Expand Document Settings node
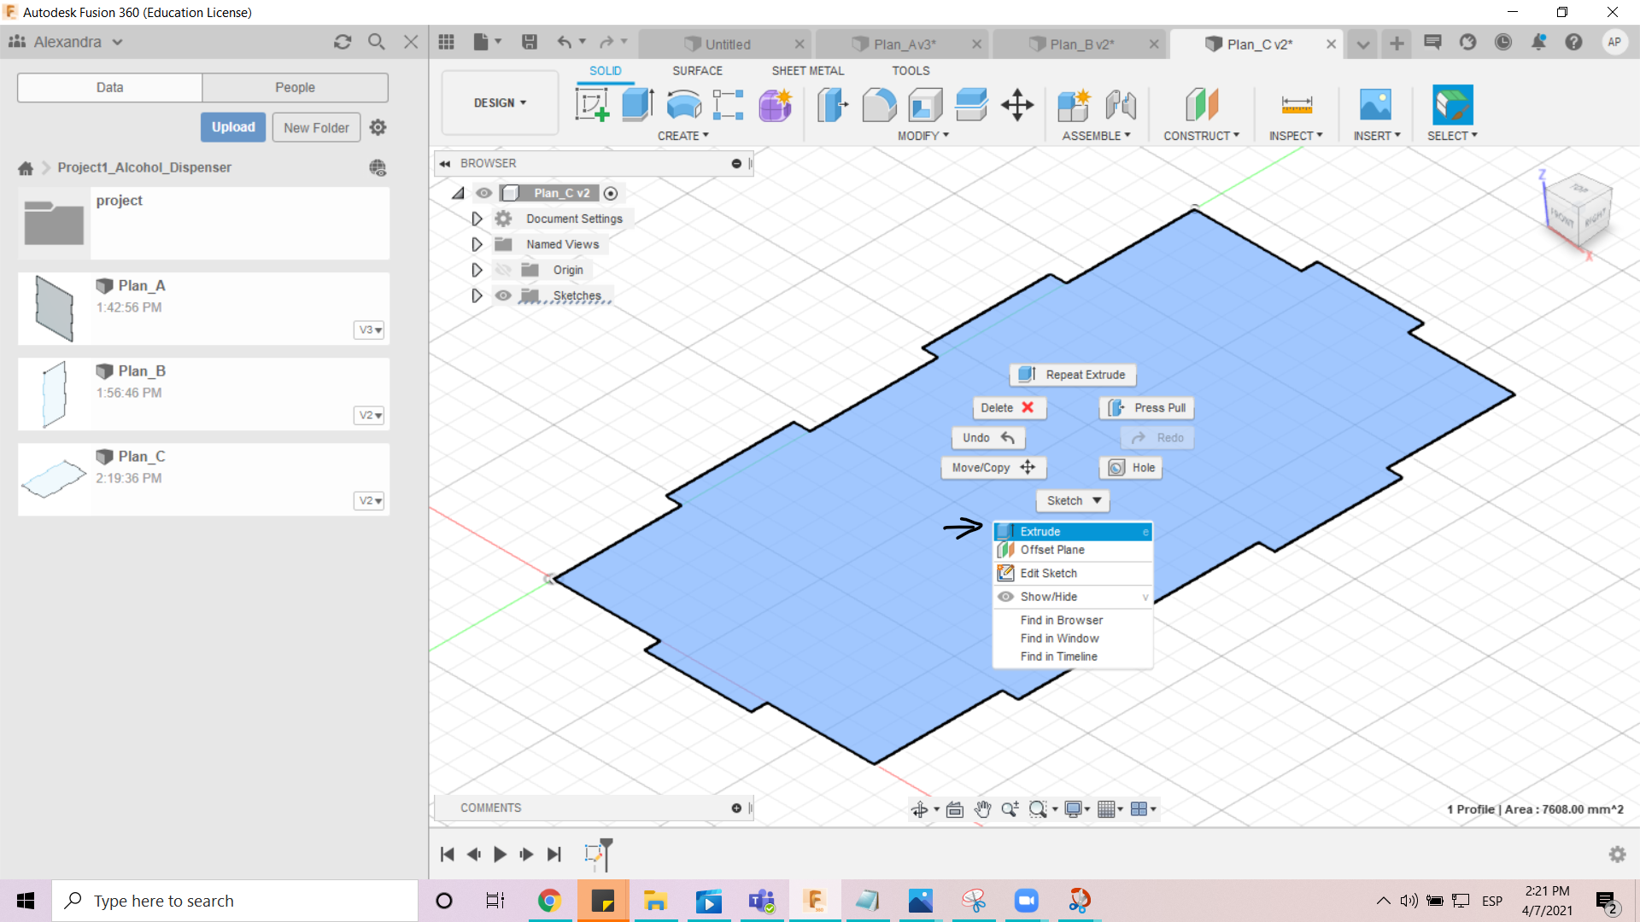This screenshot has width=1640, height=922. (477, 219)
